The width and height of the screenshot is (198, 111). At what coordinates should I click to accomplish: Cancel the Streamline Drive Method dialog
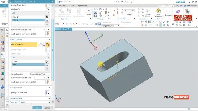48,108
